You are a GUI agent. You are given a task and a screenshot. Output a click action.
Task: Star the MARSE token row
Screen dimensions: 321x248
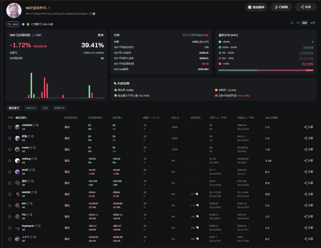click(10, 194)
